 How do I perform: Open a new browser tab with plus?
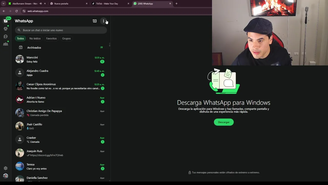(x=176, y=4)
